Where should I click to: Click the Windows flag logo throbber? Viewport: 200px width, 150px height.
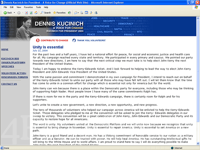click(196, 7)
